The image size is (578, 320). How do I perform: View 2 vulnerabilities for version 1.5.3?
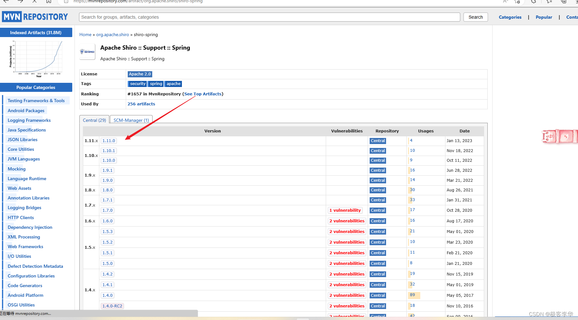pos(347,232)
